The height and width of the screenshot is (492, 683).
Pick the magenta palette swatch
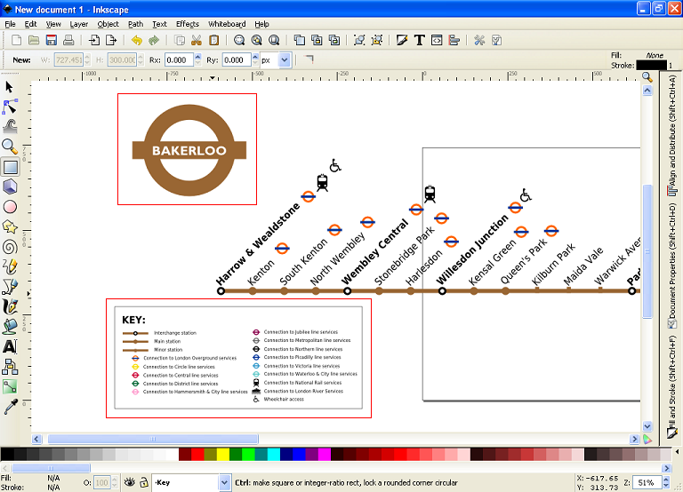point(325,455)
